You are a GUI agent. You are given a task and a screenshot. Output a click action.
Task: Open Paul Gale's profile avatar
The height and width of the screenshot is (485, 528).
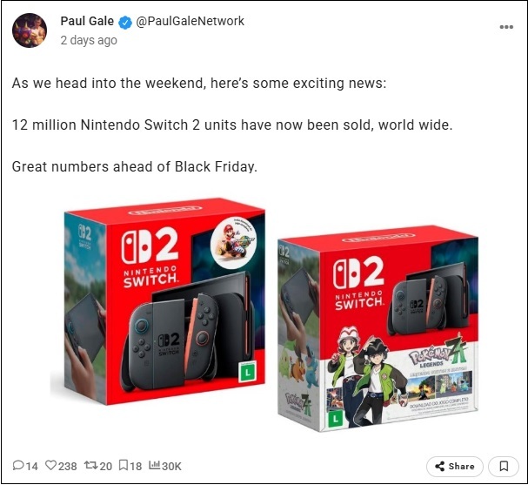[30, 30]
